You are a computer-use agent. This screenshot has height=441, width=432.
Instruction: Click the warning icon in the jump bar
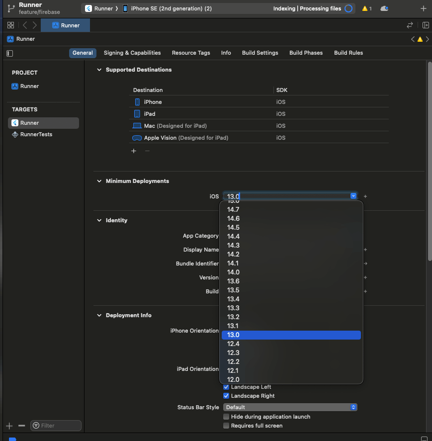420,39
